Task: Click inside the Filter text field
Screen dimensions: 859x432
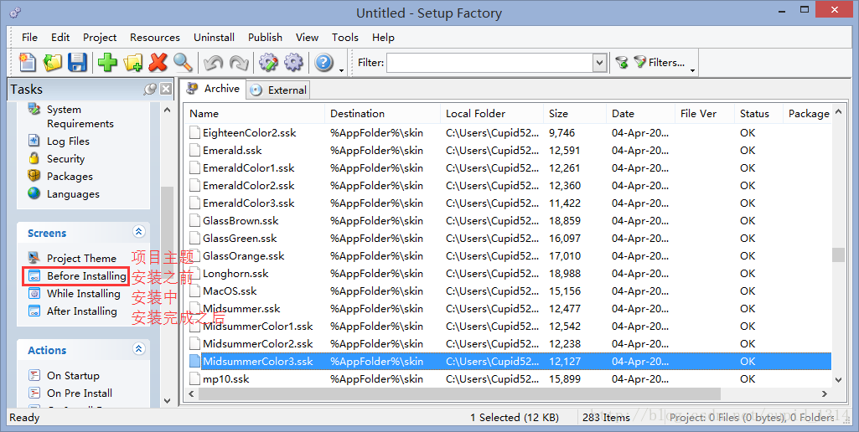Action: (489, 63)
